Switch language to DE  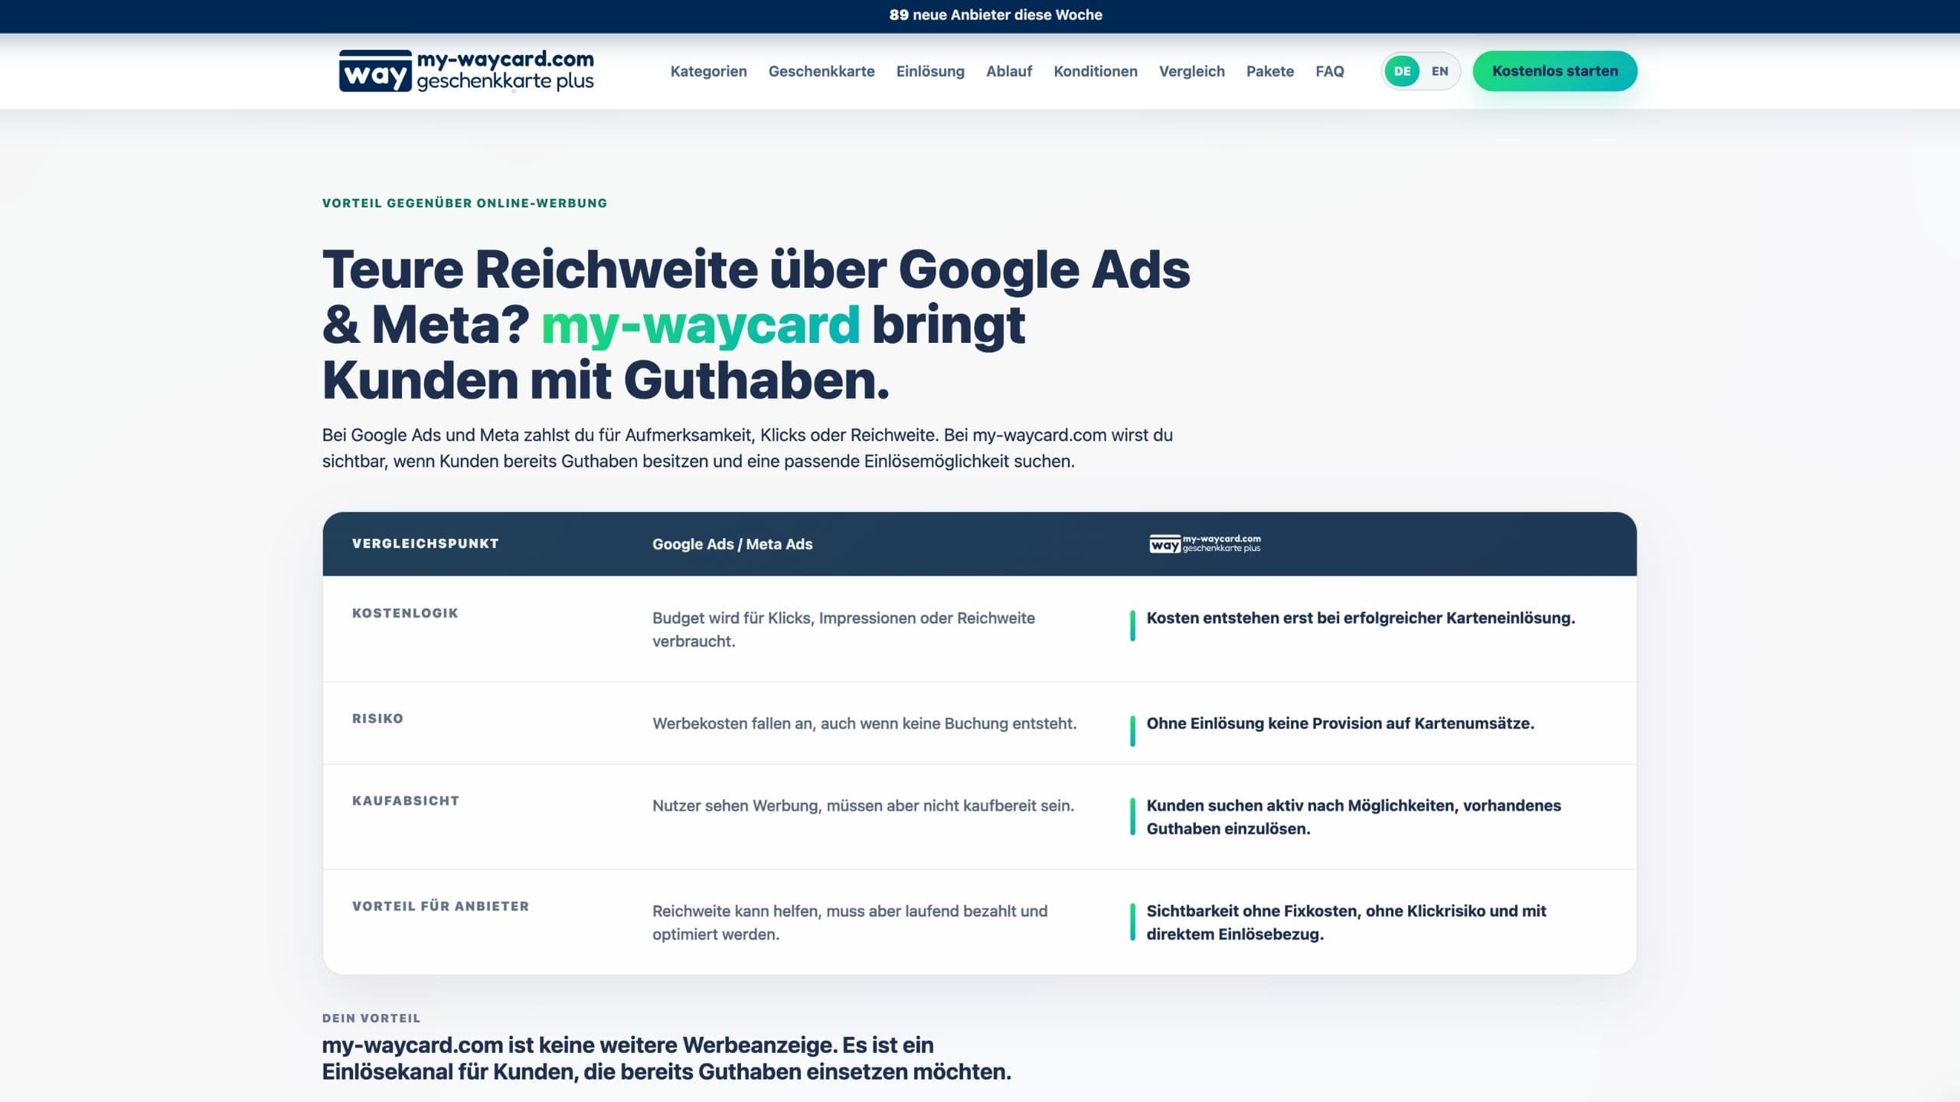(1402, 71)
